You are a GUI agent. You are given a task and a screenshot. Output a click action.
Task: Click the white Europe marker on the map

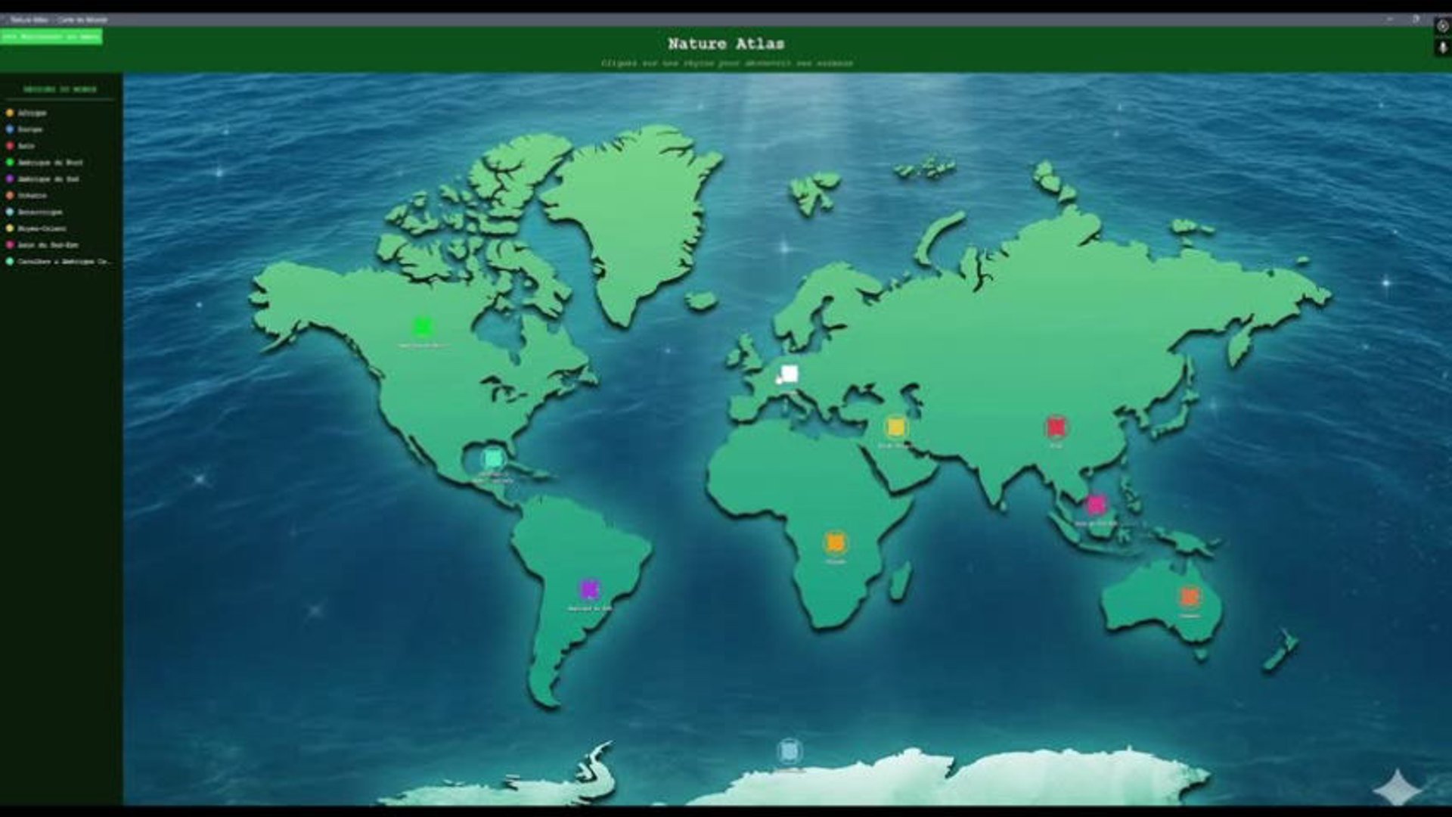coord(789,374)
